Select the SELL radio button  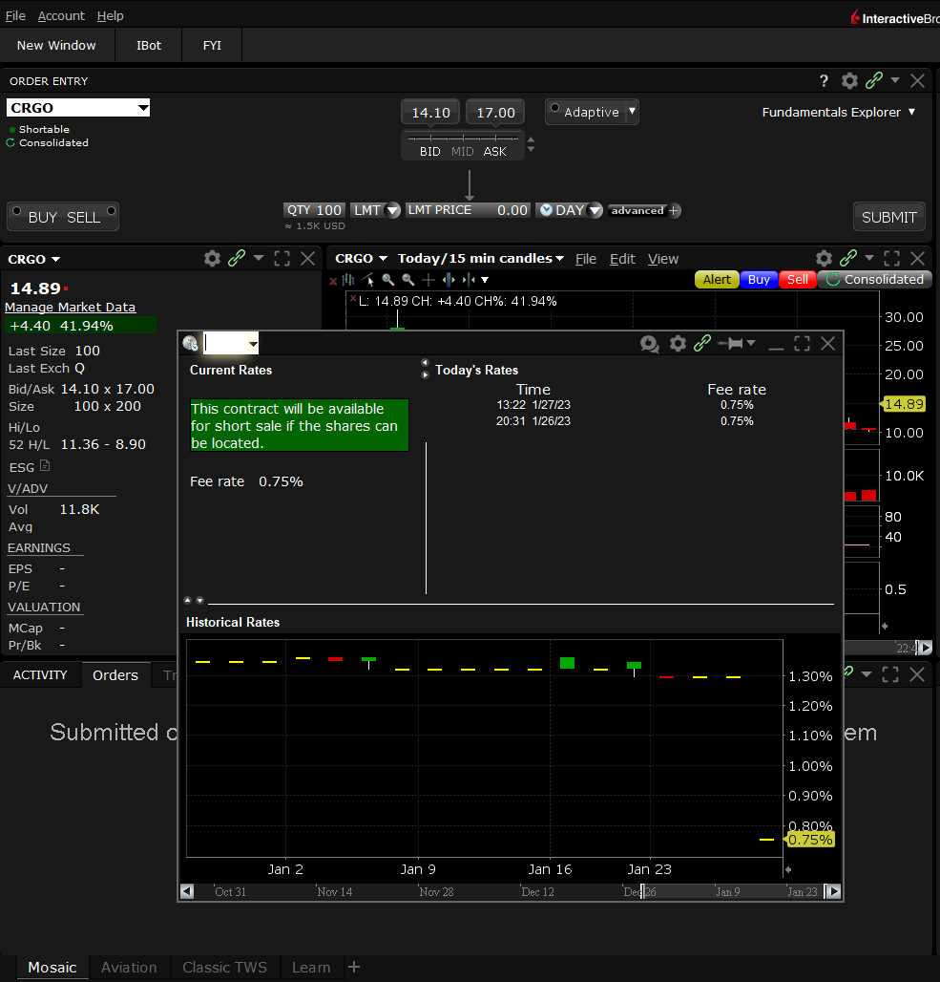click(112, 210)
